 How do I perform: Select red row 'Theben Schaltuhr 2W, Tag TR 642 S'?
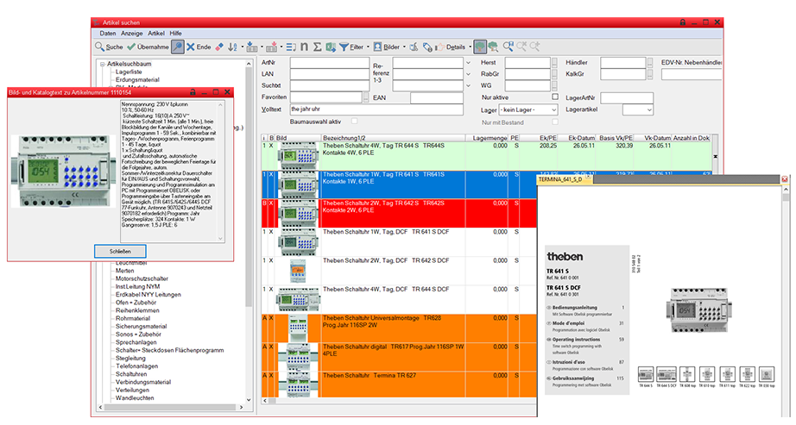coord(399,214)
